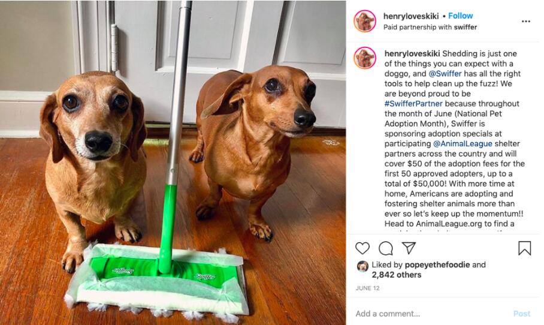Like the post with the heart icon
This screenshot has width=544, height=325.
362,248
